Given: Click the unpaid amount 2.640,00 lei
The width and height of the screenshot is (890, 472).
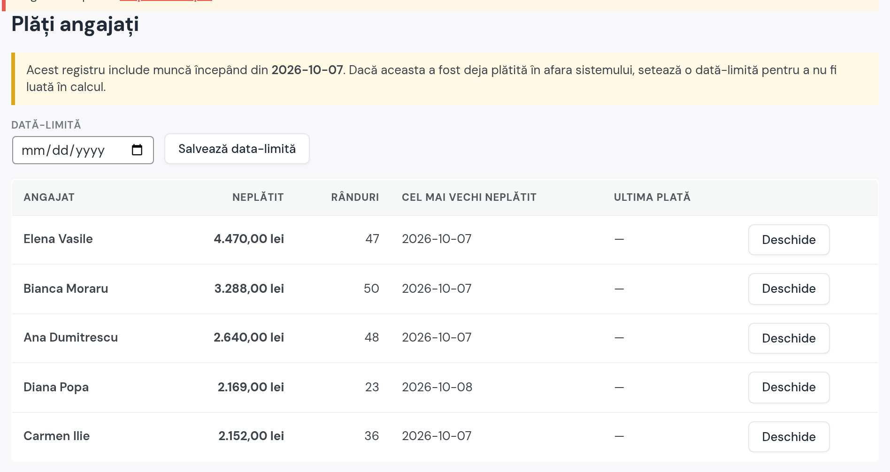Looking at the screenshot, I should pyautogui.click(x=249, y=337).
